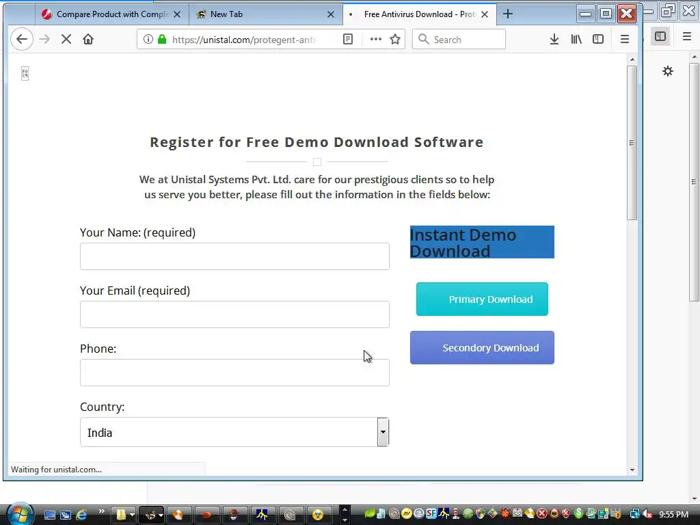Click the Secondory Download button
This screenshot has height=525, width=700.
click(x=482, y=348)
